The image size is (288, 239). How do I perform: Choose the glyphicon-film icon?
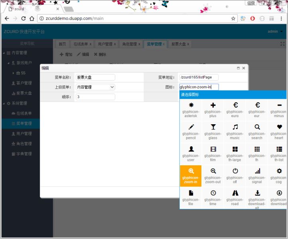pos(213,154)
